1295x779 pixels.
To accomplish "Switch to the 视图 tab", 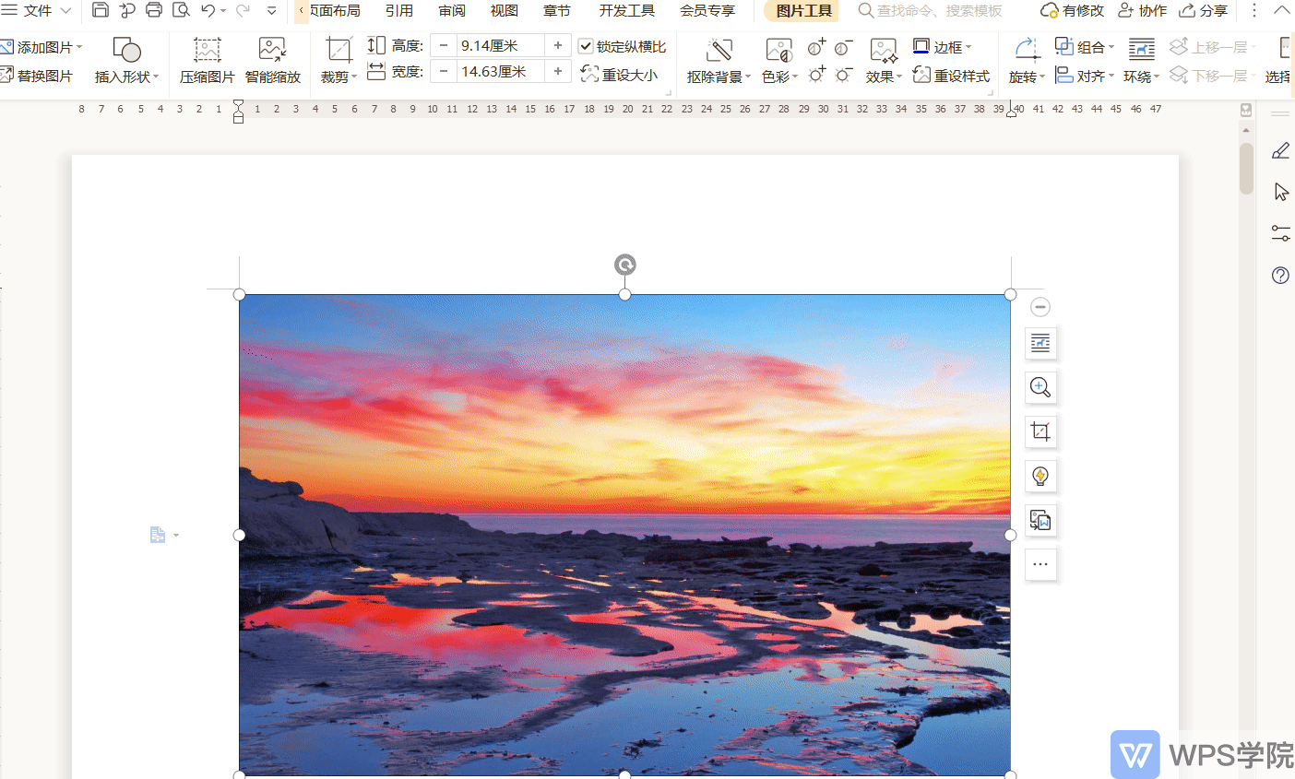I will (505, 10).
